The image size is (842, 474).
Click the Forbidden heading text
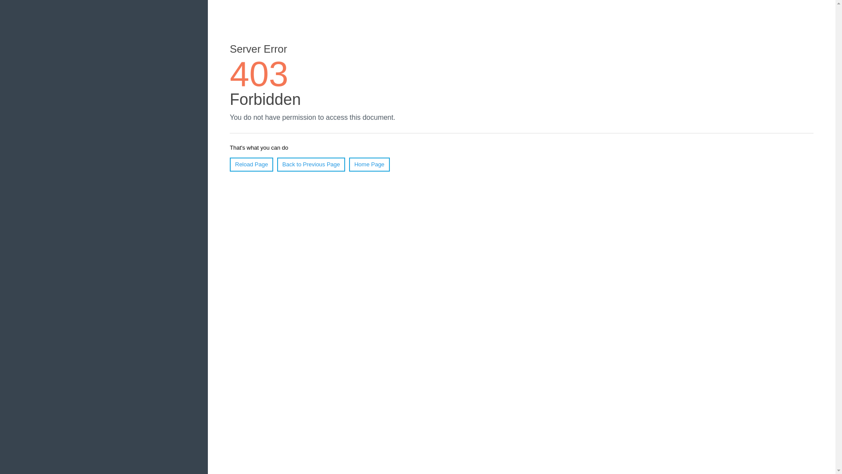265,100
